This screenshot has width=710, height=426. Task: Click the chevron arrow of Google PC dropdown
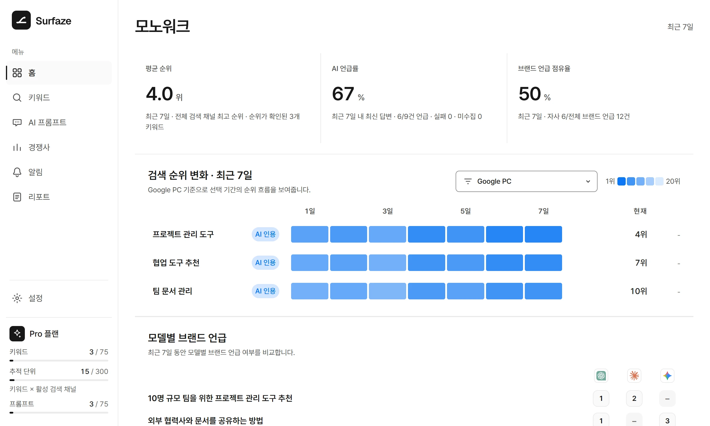point(588,181)
